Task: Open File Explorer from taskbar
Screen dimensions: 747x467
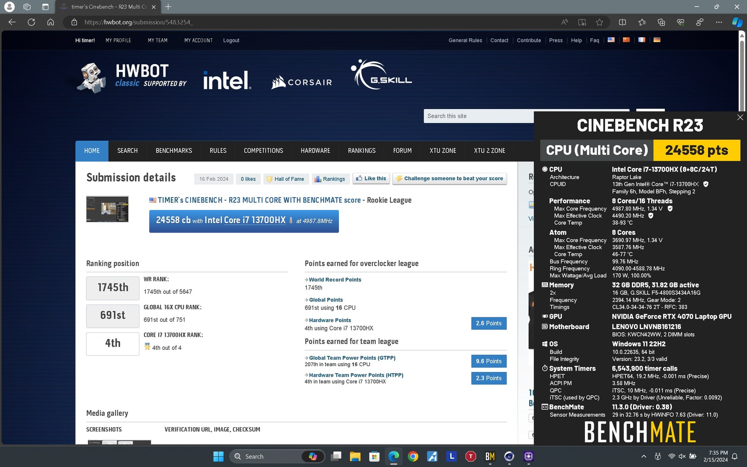Action: [355, 456]
